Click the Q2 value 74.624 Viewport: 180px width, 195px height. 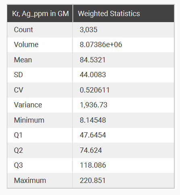(91, 150)
